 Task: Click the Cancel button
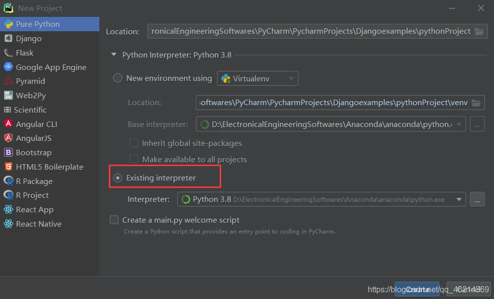tap(468, 289)
